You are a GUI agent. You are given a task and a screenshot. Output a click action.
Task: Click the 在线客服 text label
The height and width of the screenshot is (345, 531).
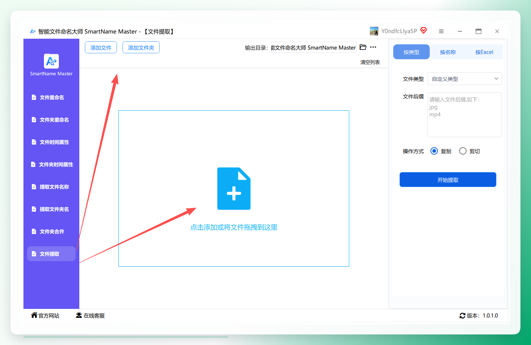click(94, 316)
